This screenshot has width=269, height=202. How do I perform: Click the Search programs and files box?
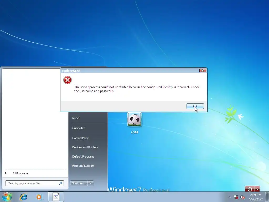[x=35, y=183]
